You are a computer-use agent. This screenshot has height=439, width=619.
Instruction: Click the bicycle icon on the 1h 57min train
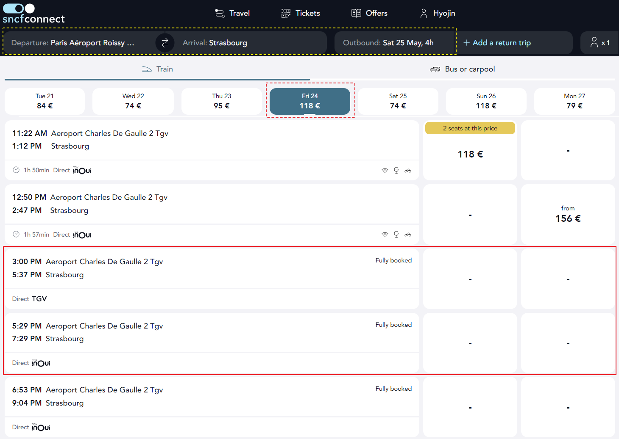tap(408, 235)
